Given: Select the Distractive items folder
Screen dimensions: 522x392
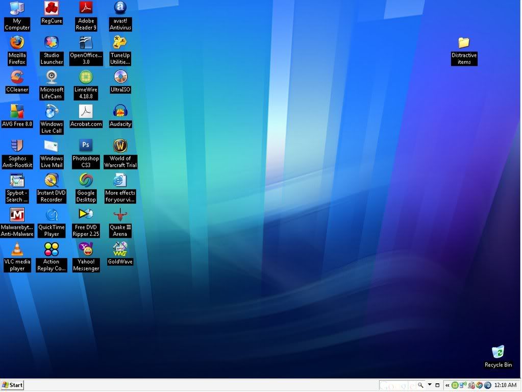Looking at the screenshot, I should (464, 51).
